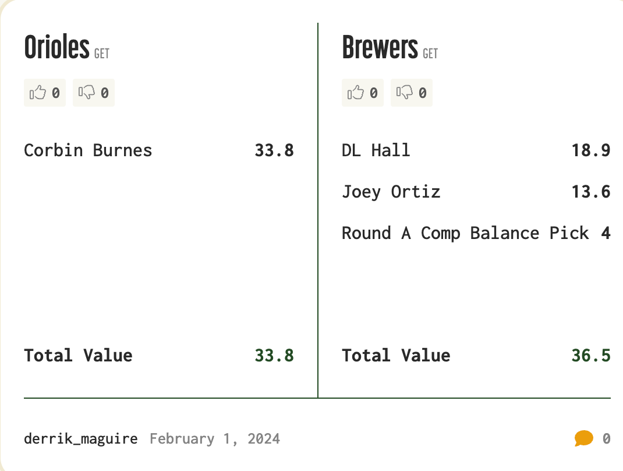Viewport: 623px width, 471px height.
Task: Click DL Hall value 18.9
Action: pyautogui.click(x=591, y=150)
